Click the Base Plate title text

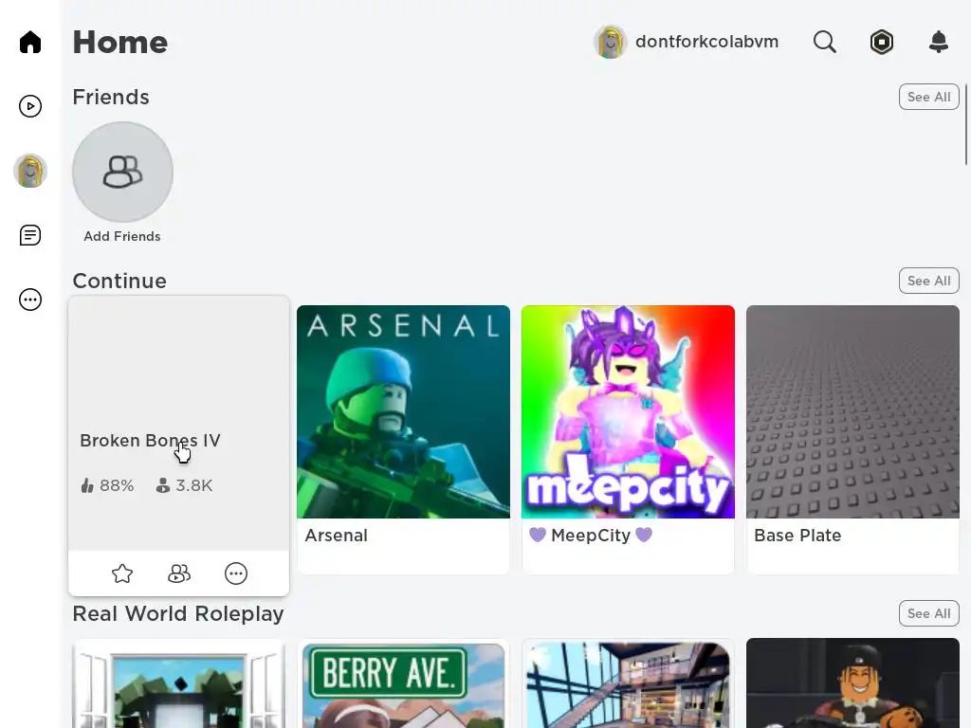[797, 536]
